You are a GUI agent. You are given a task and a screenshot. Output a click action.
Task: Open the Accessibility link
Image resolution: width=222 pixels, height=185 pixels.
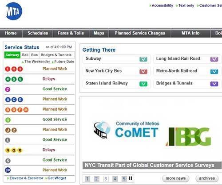pyautogui.click(x=163, y=5)
